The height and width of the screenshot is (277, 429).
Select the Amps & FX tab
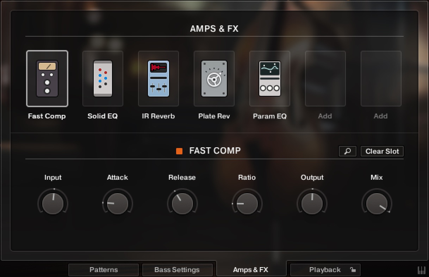pyautogui.click(x=251, y=270)
